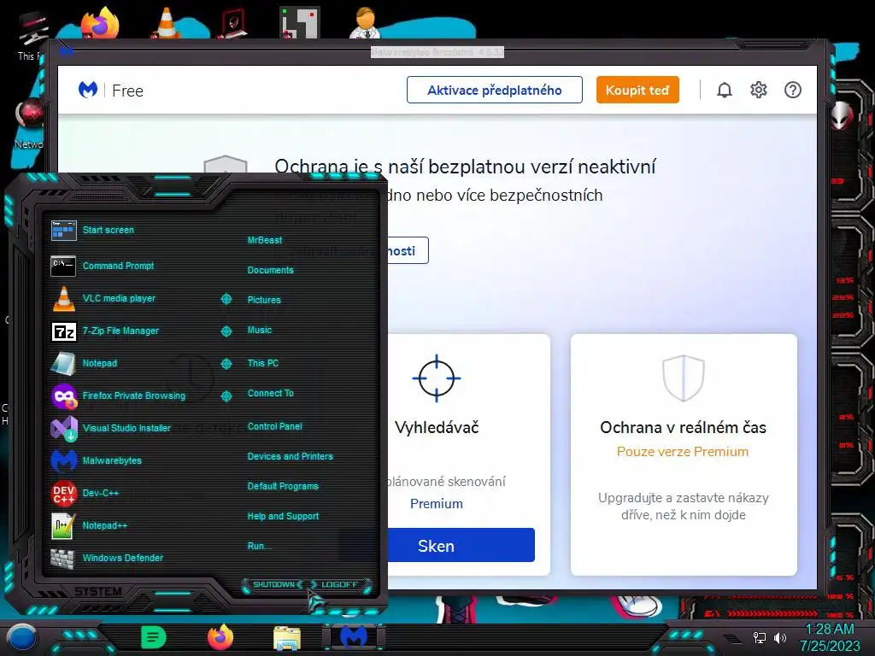
Task: Open Firefox desktop shortcut
Action: click(101, 23)
